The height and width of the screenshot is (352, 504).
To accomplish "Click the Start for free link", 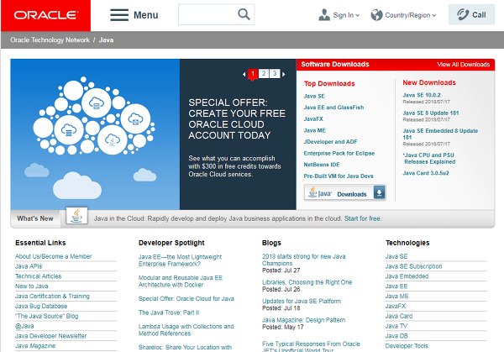I will pyautogui.click(x=363, y=218).
